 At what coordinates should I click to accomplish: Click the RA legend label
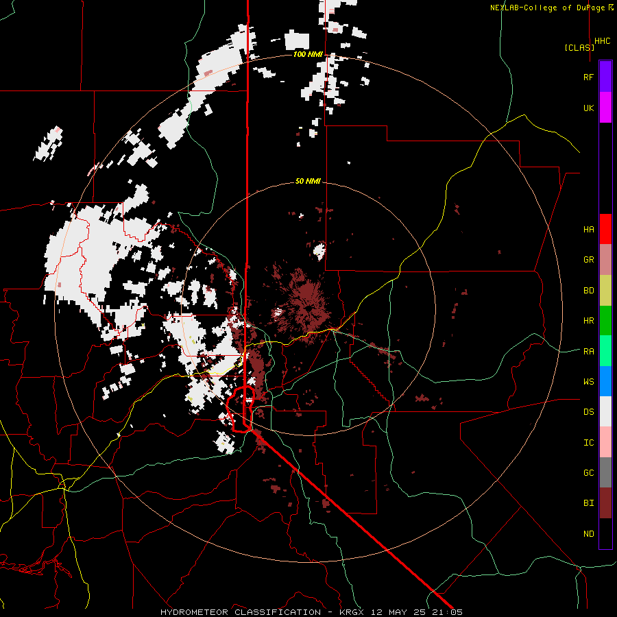(x=588, y=352)
